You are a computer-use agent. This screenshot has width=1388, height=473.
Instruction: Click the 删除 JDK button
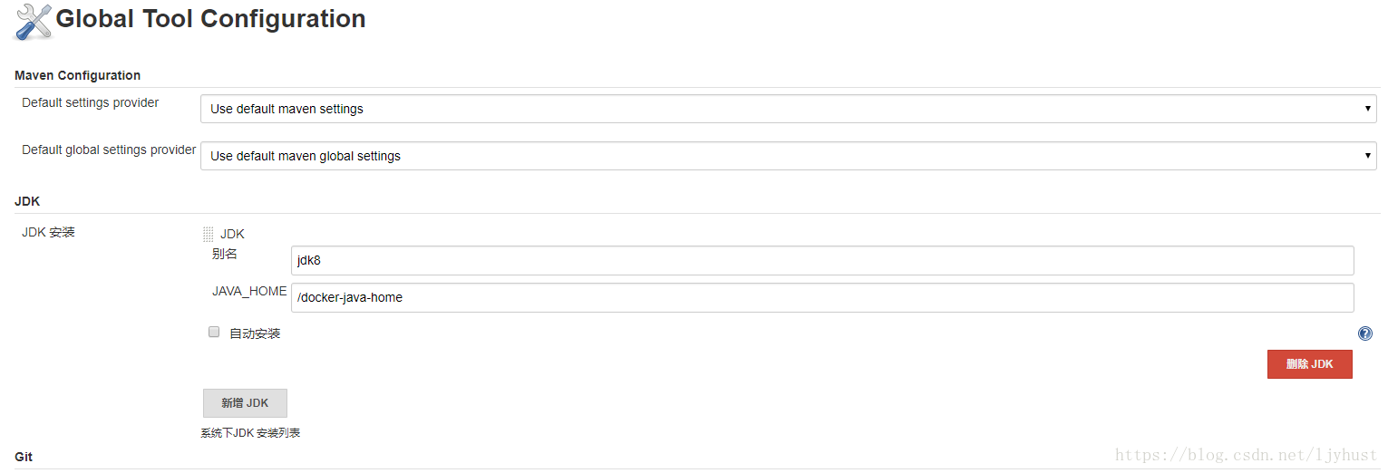1309,364
